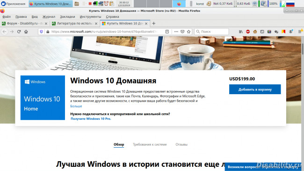Screen dimensions: 304x171
Task: Open the Правка menu
Action: (x=21, y=17)
